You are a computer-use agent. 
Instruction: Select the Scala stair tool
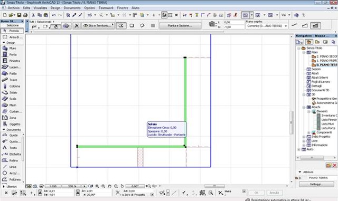point(12,99)
